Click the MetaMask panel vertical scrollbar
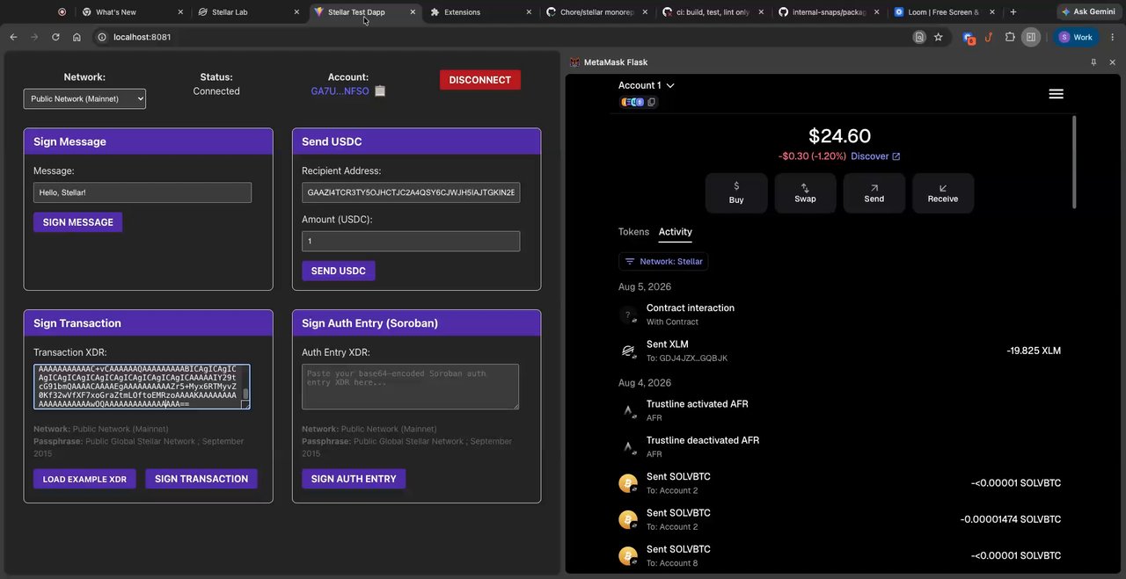This screenshot has height=579, width=1126. point(1074,163)
